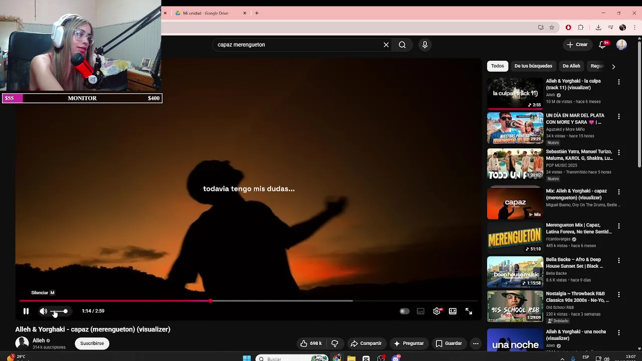The image size is (642, 361).
Task: Open 'Bella Backe – Afro & Deep House' title
Action: pos(575,263)
